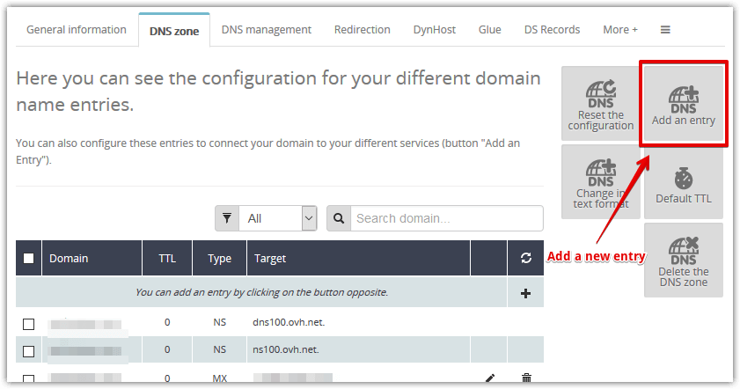740x389 pixels.
Task: Open the DynHost tab
Action: tap(435, 30)
